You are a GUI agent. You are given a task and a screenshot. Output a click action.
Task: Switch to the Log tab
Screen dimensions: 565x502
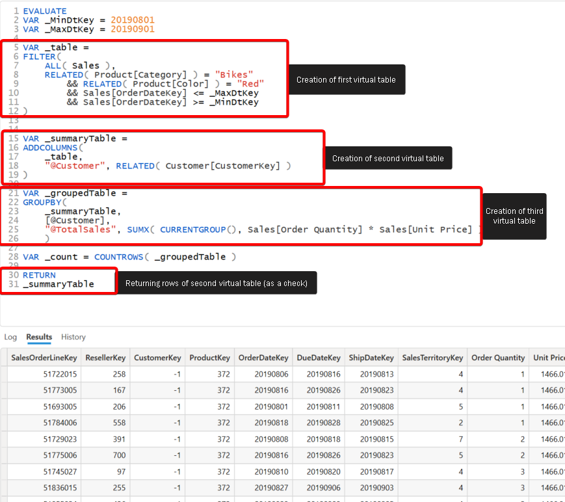pos(10,337)
